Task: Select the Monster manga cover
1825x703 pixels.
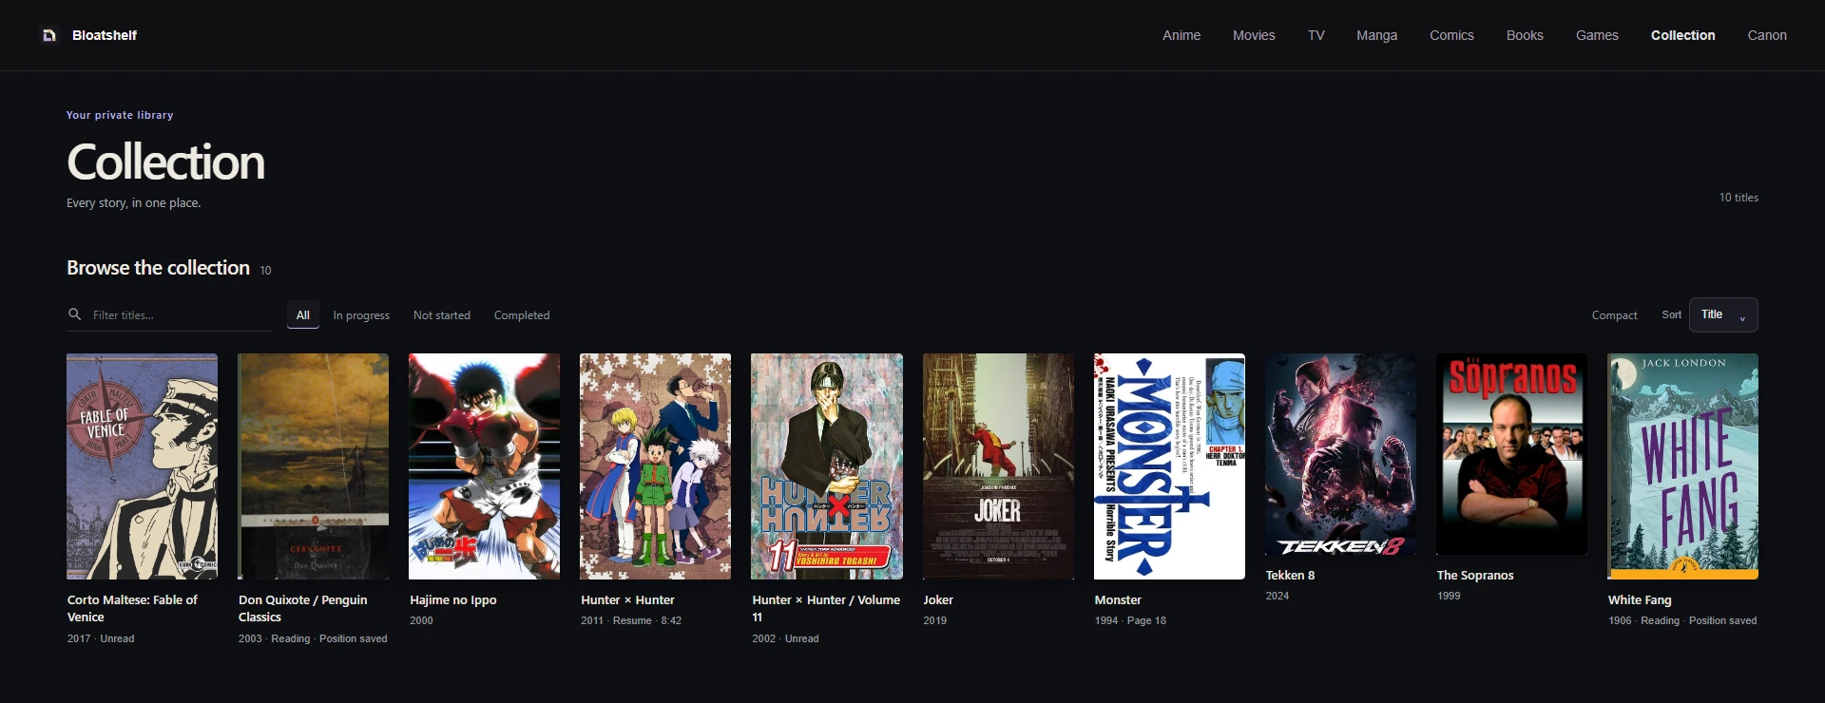Action: 1169,466
